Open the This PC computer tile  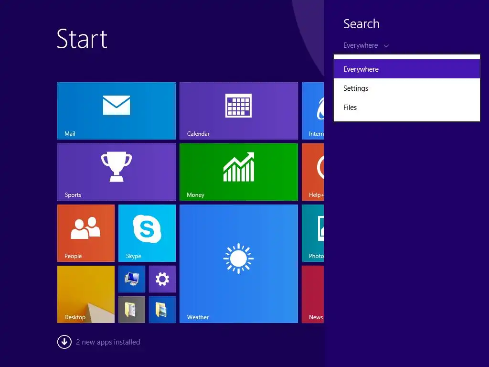pyautogui.click(x=132, y=279)
